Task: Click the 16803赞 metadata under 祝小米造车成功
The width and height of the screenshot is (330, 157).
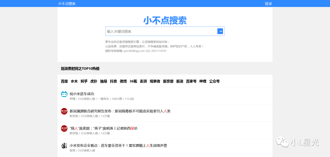Action: click(x=117, y=99)
